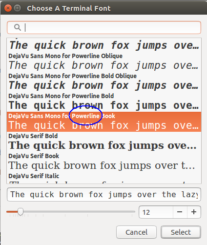Select the DejaVu Serif Book font
Viewport: 207px width, 245px height.
pyautogui.click(x=104, y=162)
